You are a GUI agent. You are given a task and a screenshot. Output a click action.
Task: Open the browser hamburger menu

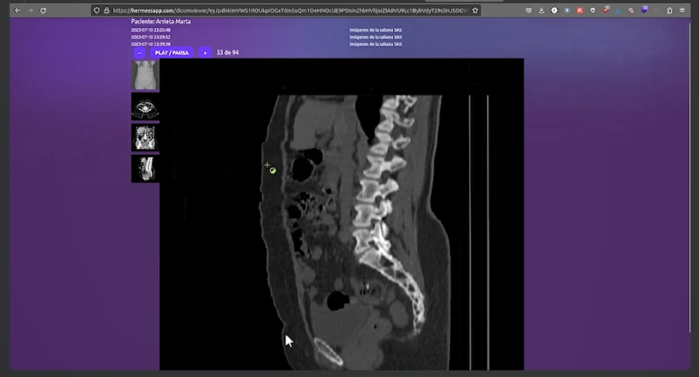[x=682, y=10]
